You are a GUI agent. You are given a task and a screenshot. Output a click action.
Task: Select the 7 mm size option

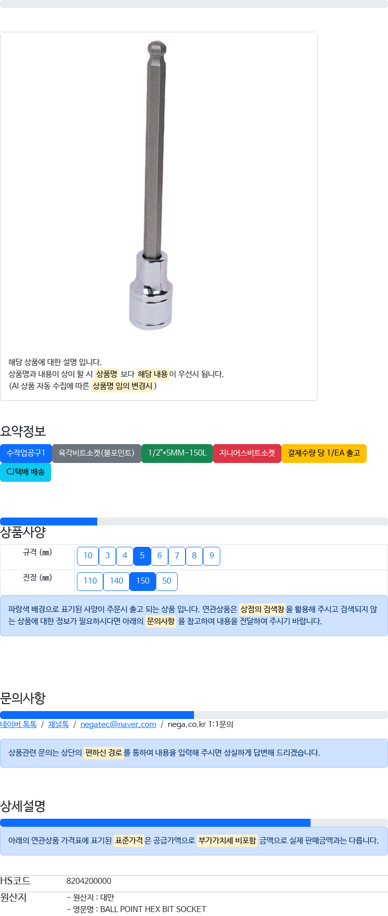pos(177,556)
